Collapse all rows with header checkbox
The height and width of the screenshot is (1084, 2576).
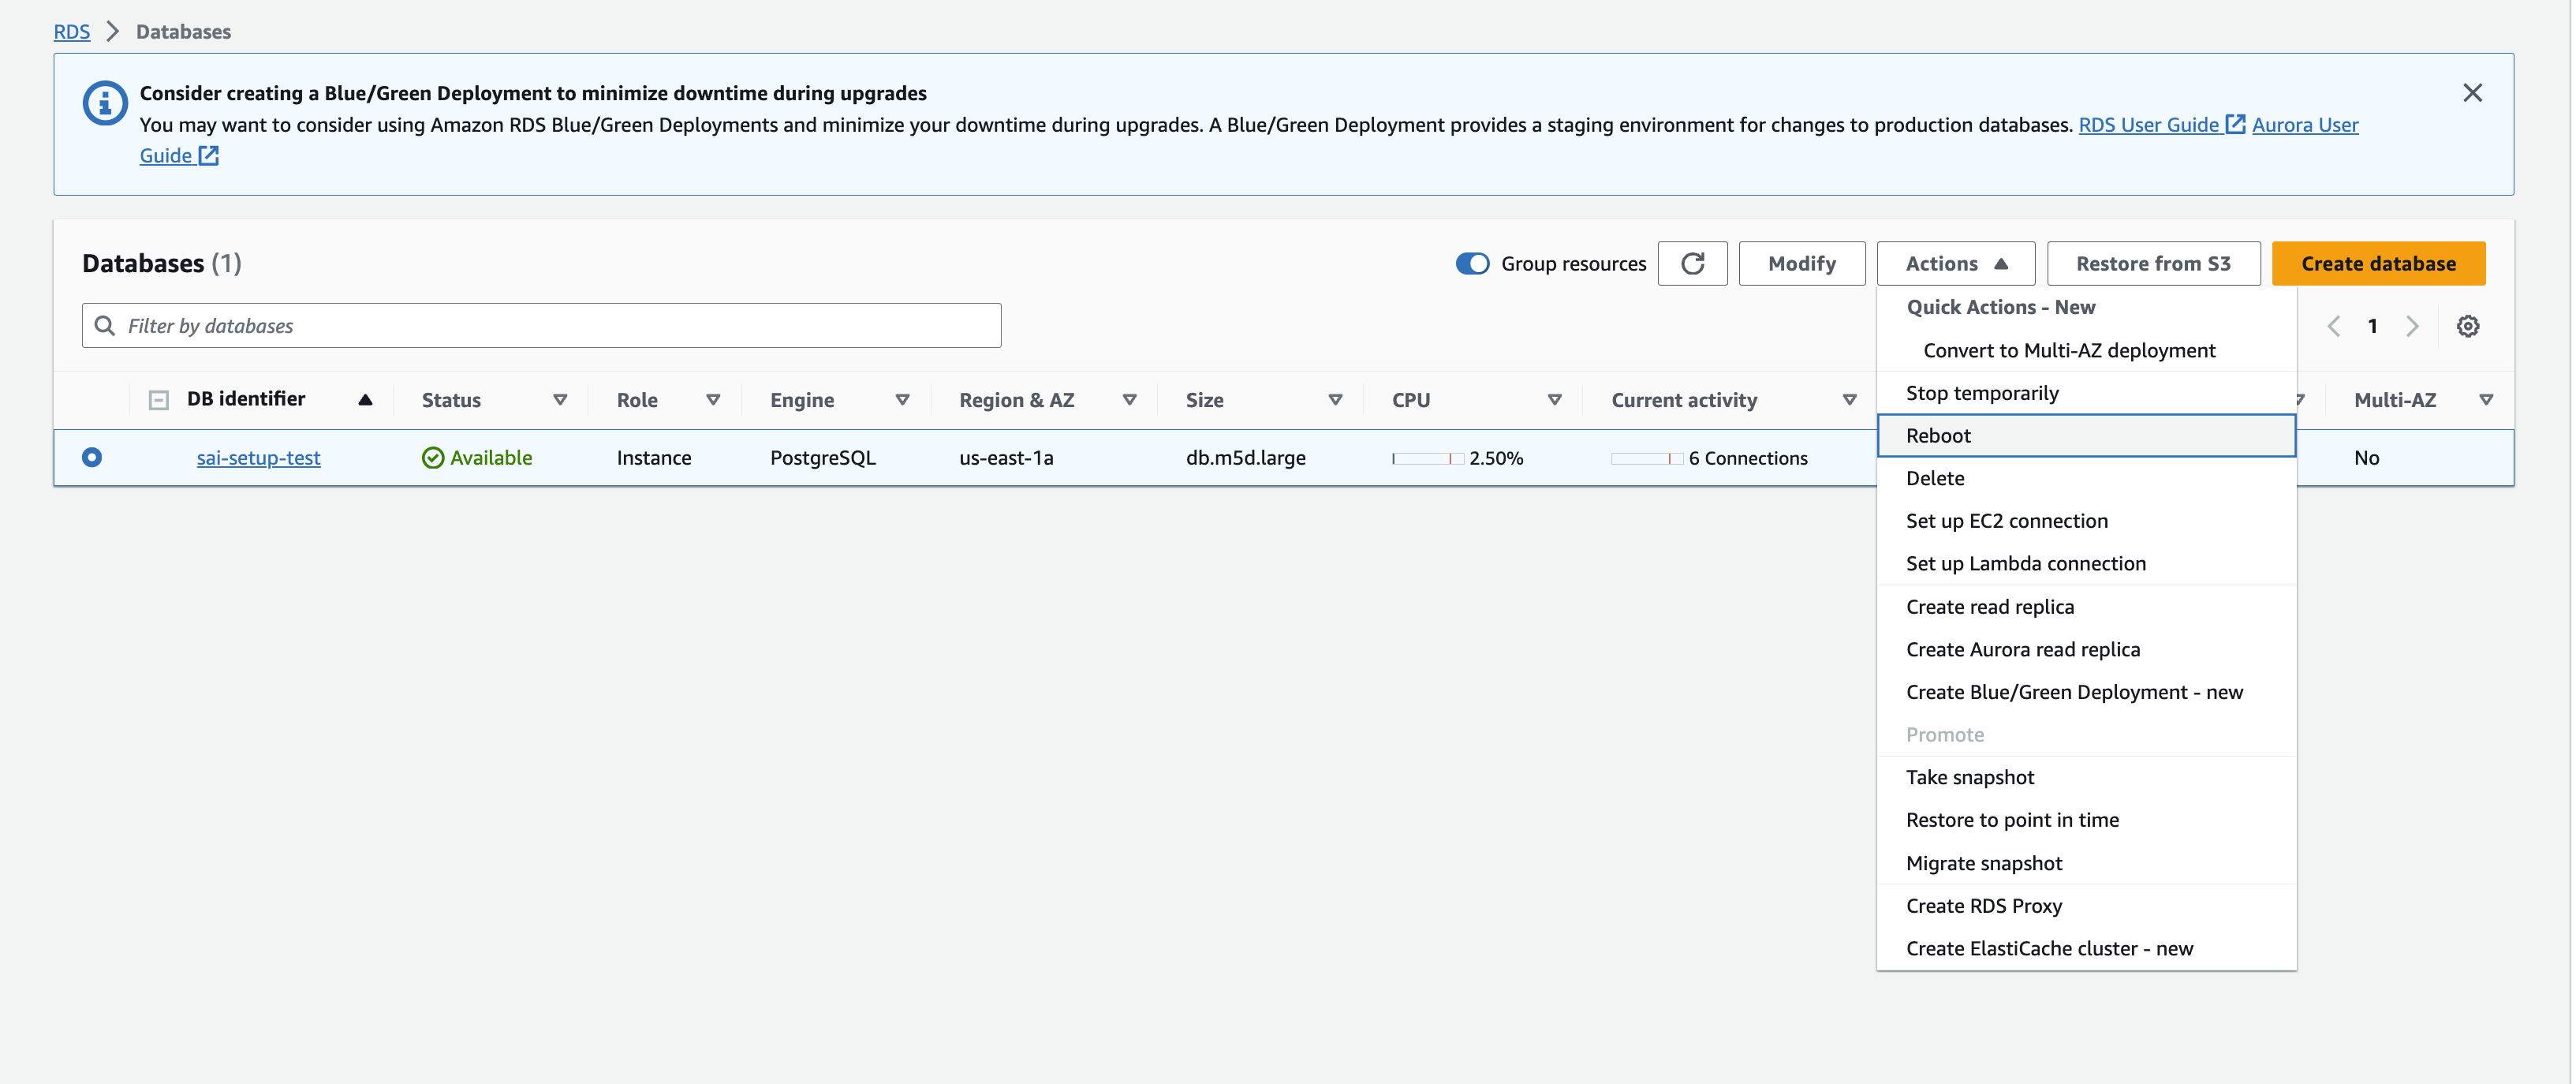(158, 400)
